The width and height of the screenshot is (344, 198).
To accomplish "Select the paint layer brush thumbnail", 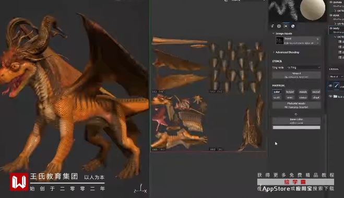I will coord(337,85).
